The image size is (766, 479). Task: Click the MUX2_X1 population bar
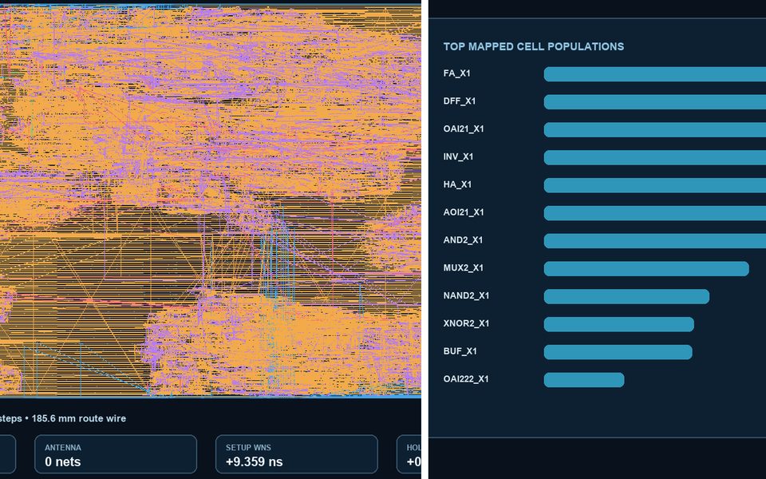pos(646,269)
